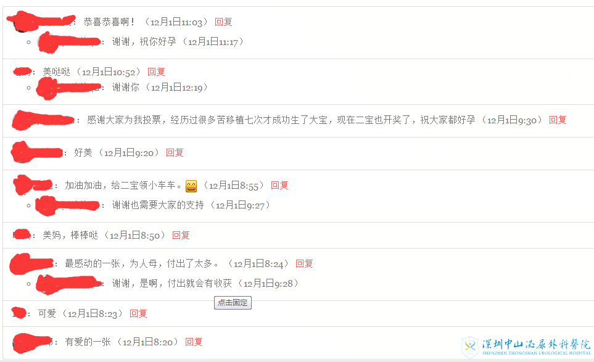Reply to the 美妈,棒棒哒 comment
The image size is (594, 362).
[x=181, y=235]
